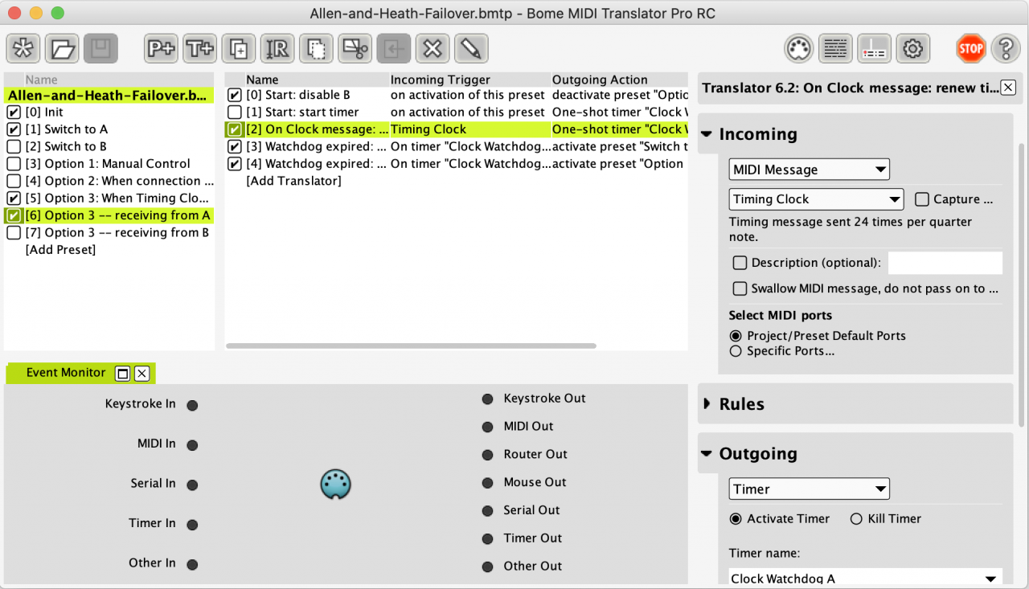Viewport: 1029px width, 589px height.
Task: Select the 'Kill Timer' radio button
Action: (856, 519)
